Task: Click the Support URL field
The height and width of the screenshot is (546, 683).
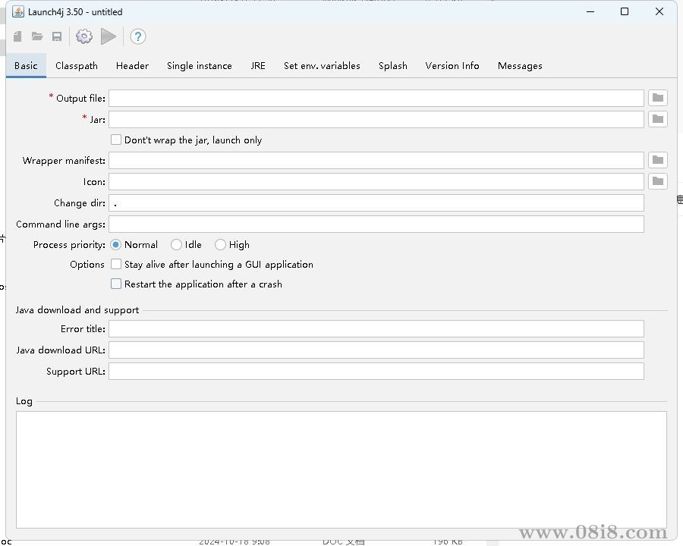Action: point(376,372)
